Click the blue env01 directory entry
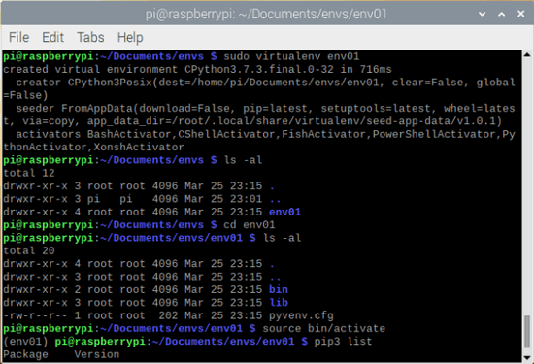Image resolution: width=534 pixels, height=364 pixels. click(x=284, y=212)
